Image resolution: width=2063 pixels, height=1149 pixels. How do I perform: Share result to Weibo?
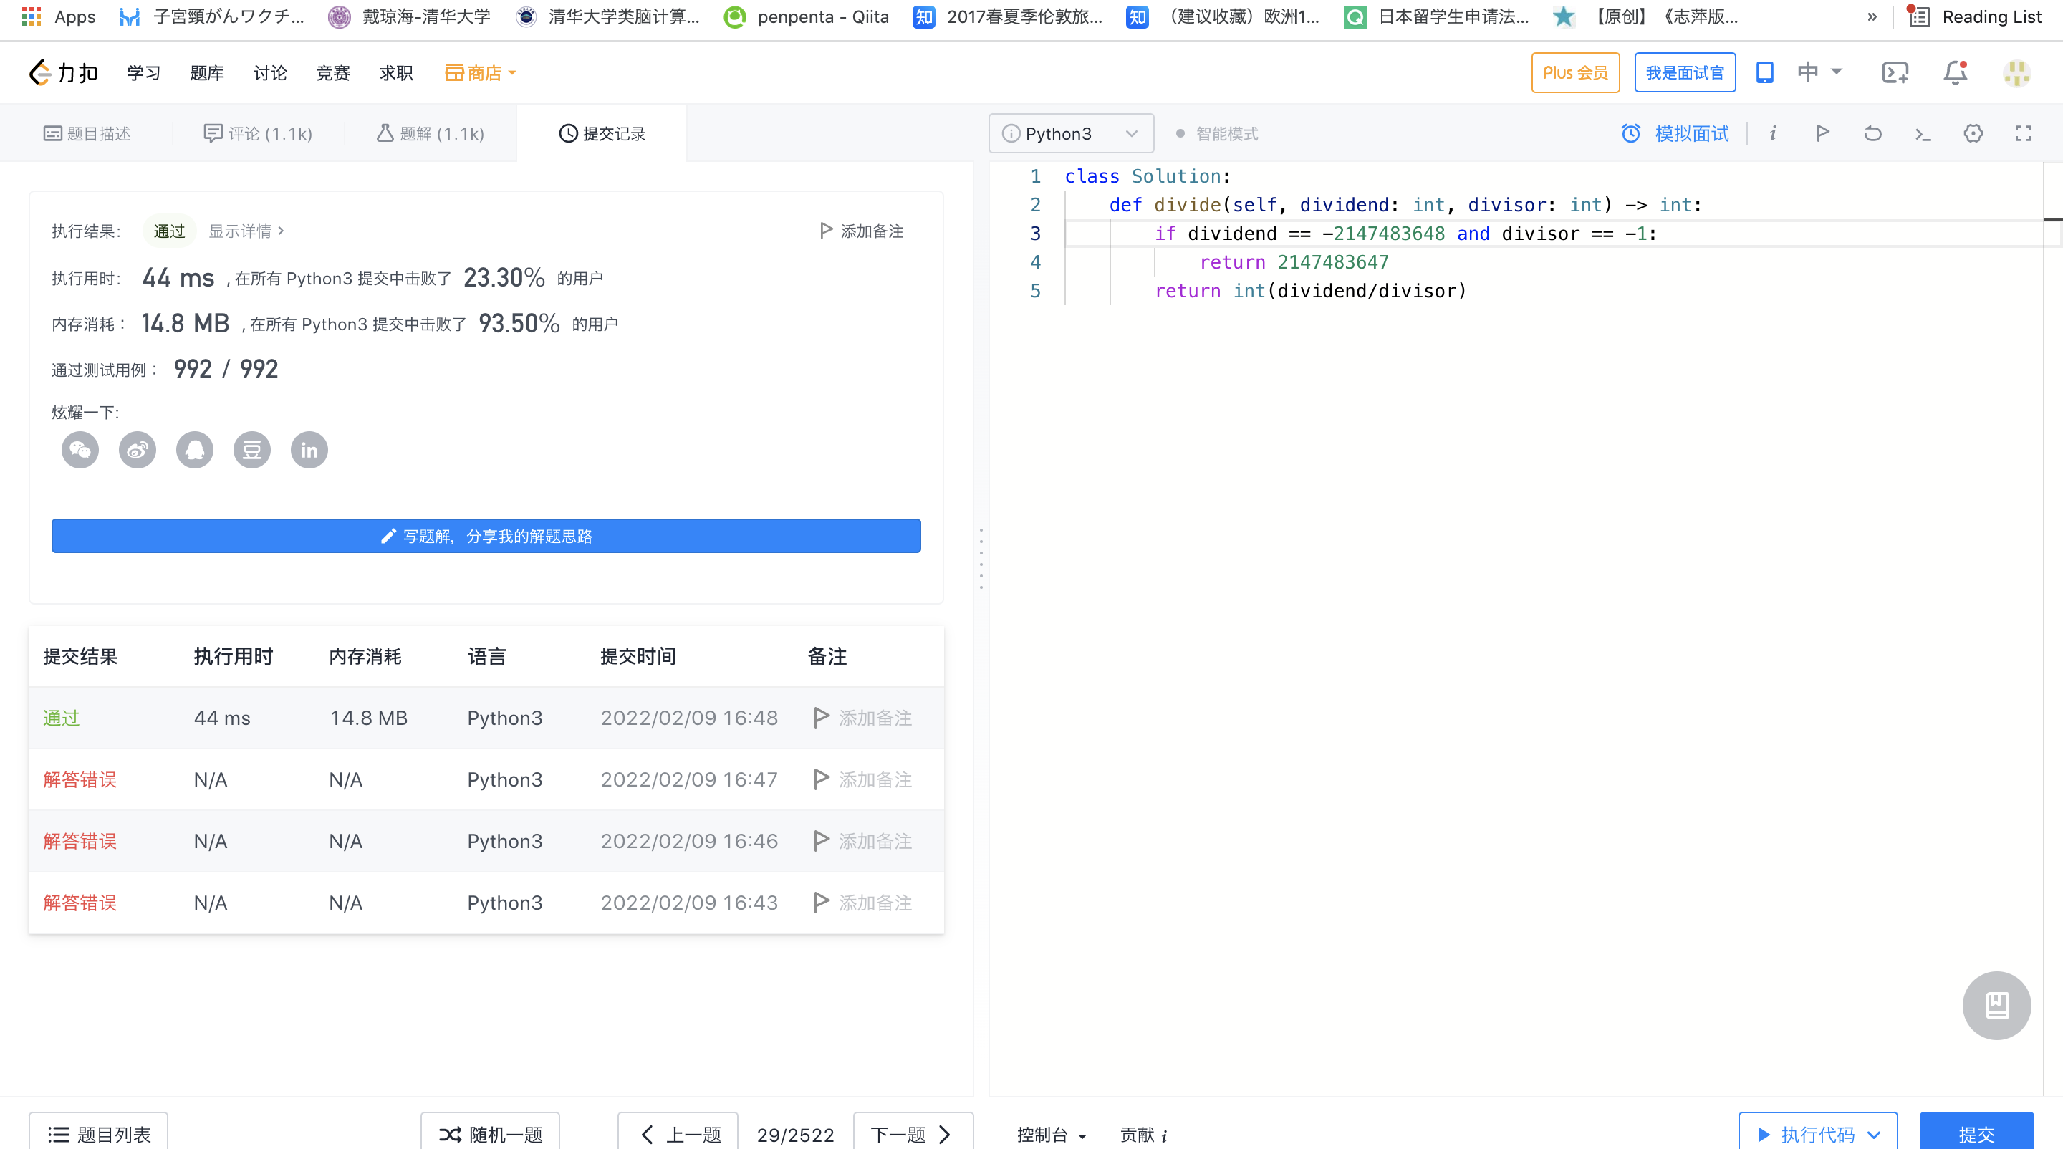137,450
